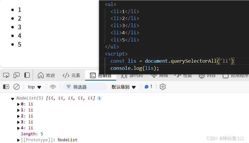Clear the console with the ban icon
Image resolution: width=249 pixels, height=143 pixels.
16,87
